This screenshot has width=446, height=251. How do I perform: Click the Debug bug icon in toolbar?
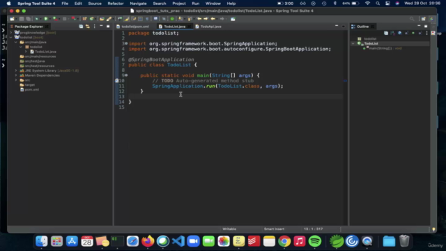tap(37, 19)
